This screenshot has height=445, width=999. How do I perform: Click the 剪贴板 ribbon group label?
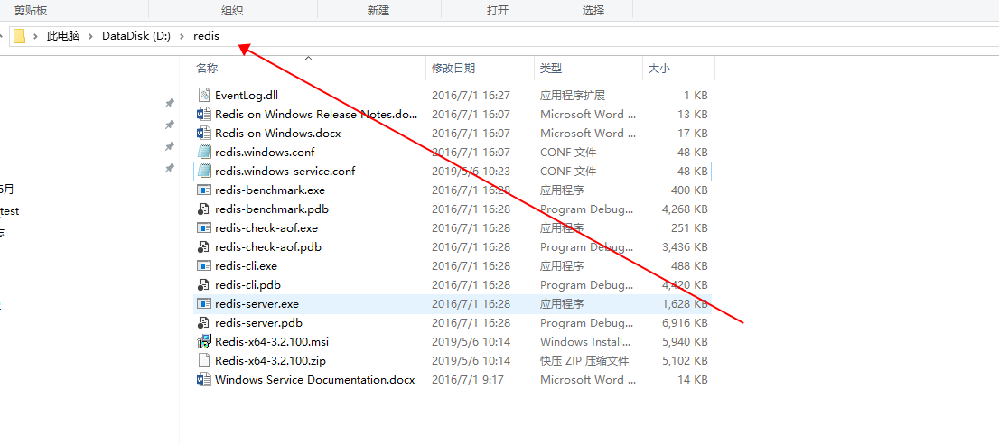pyautogui.click(x=31, y=10)
